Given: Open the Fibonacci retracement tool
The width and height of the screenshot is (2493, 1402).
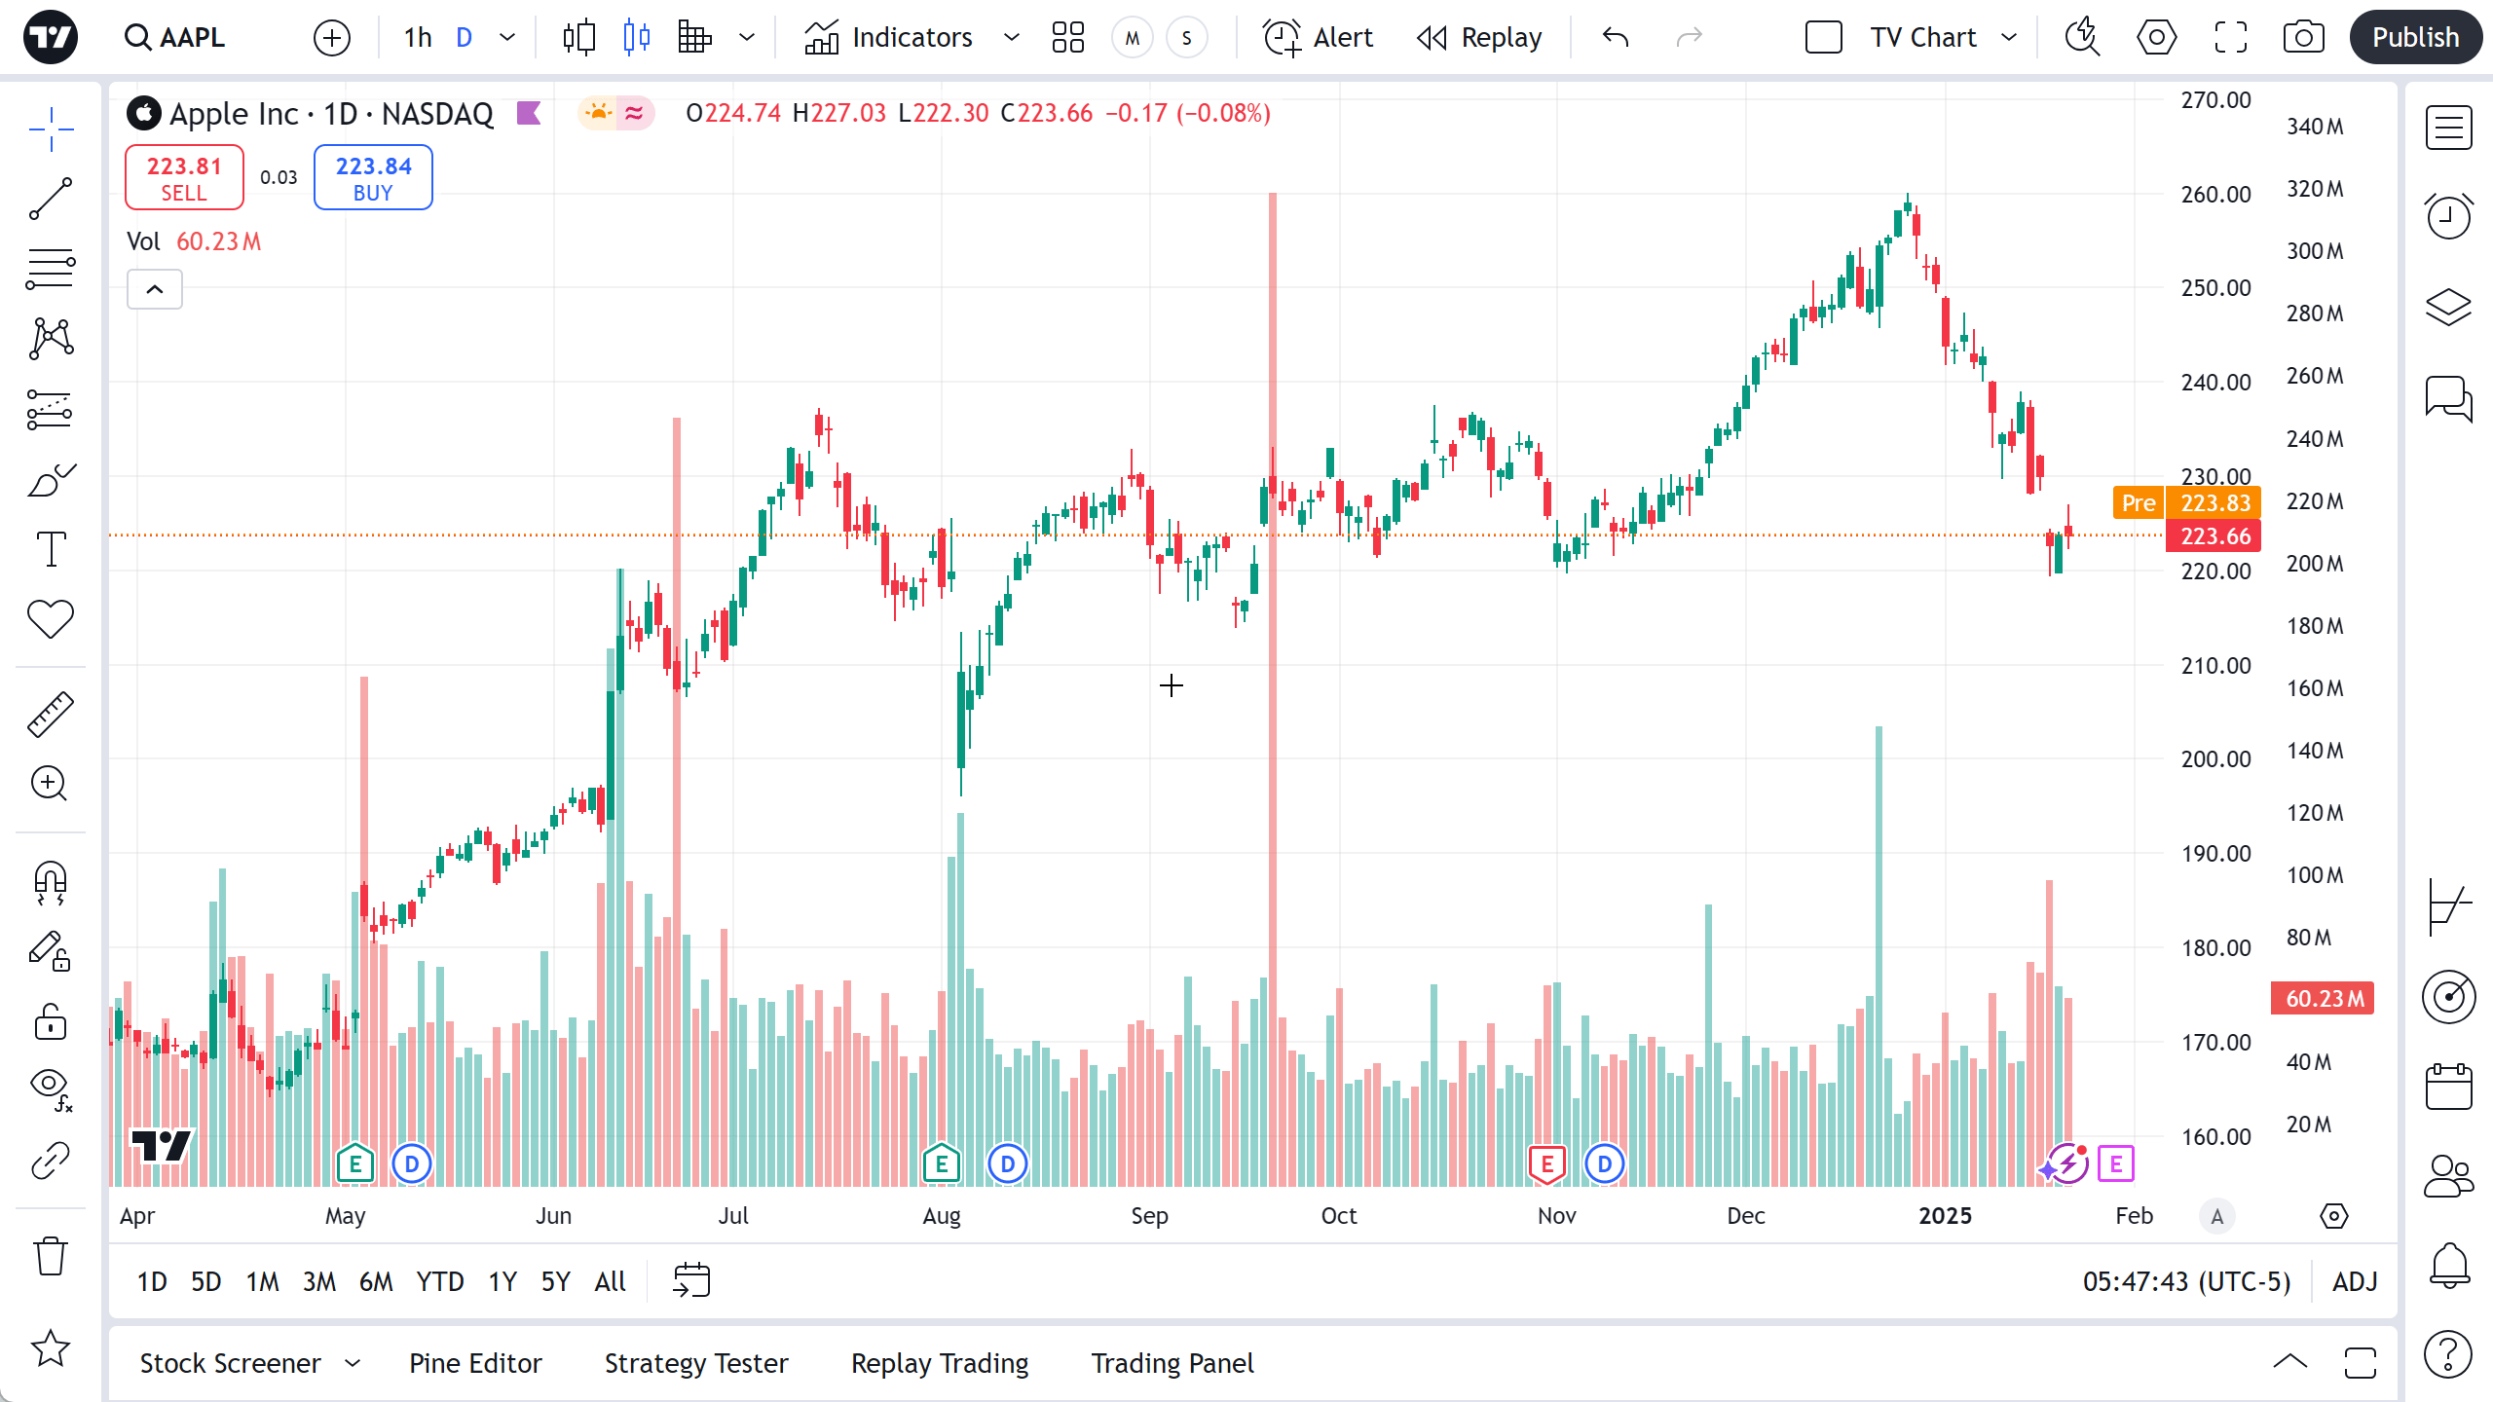Looking at the screenshot, I should (51, 269).
